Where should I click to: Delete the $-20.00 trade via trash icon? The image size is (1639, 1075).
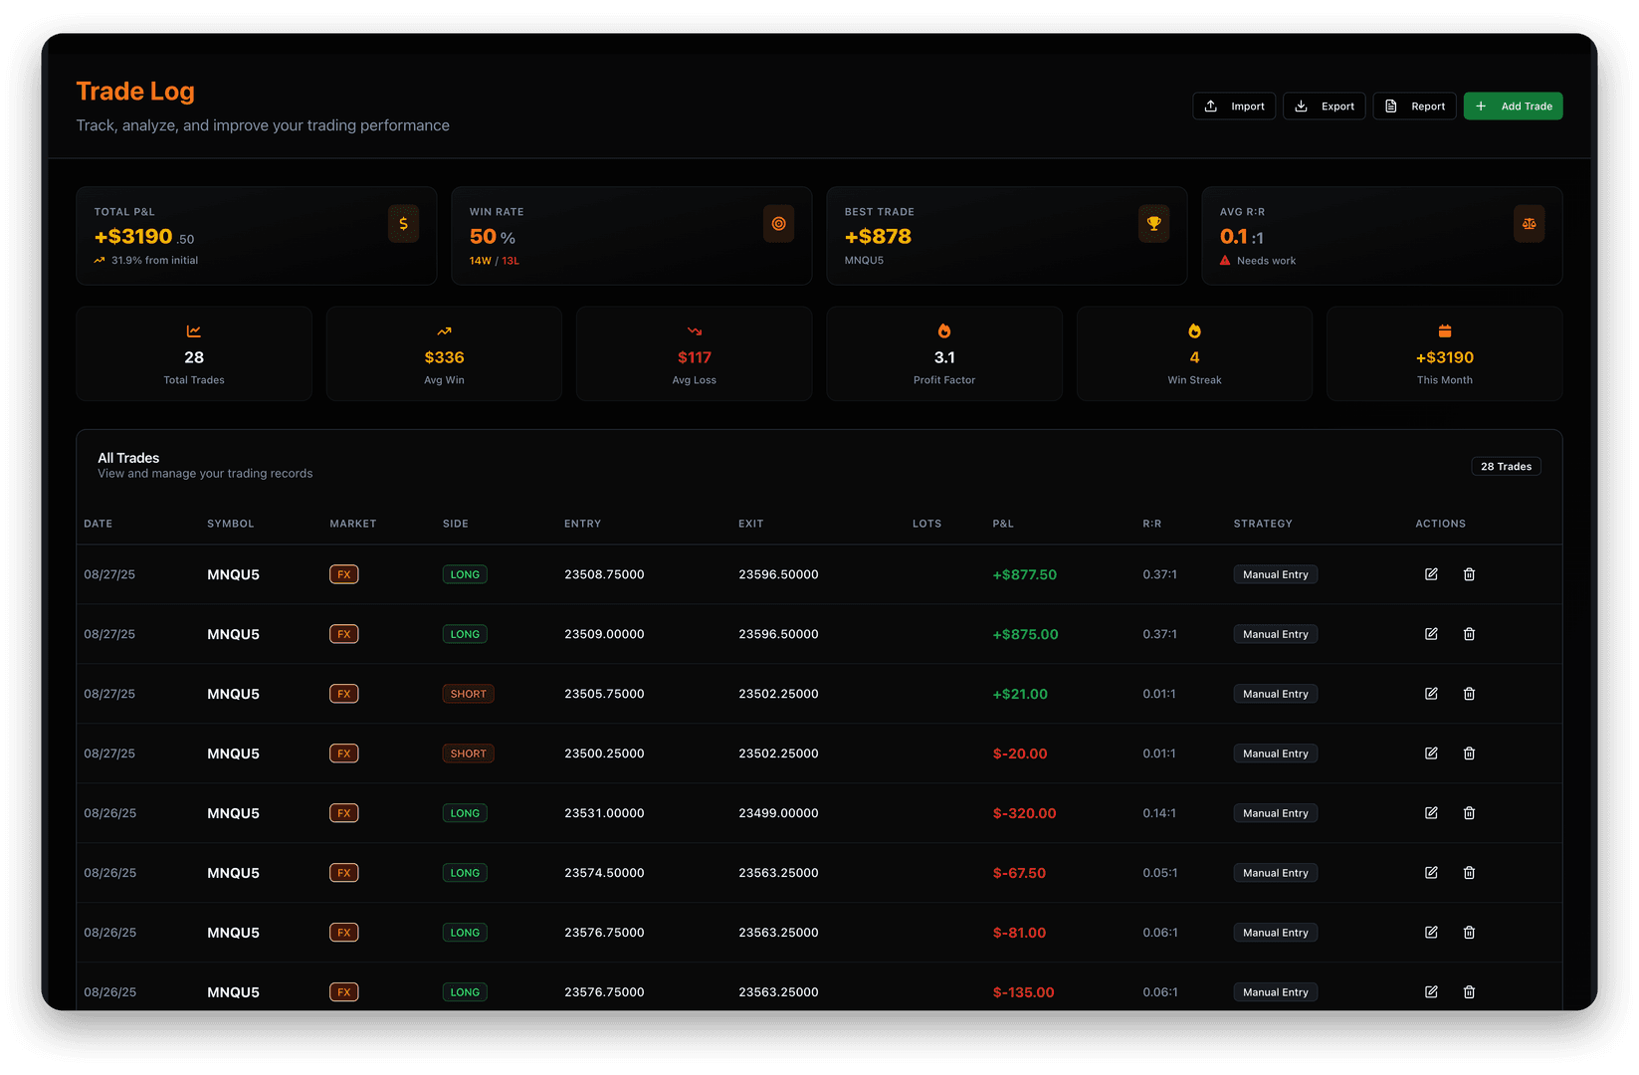pyautogui.click(x=1469, y=753)
